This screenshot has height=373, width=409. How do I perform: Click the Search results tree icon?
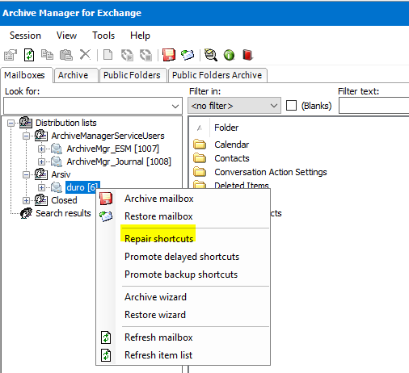(x=26, y=213)
